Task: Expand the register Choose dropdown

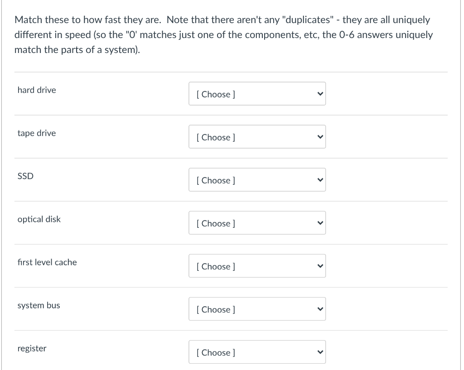Action: (257, 352)
